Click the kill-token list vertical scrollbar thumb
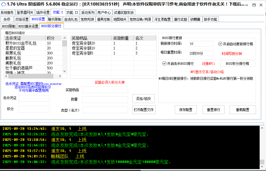Screen dimensions: 266x171 click(64, 43)
